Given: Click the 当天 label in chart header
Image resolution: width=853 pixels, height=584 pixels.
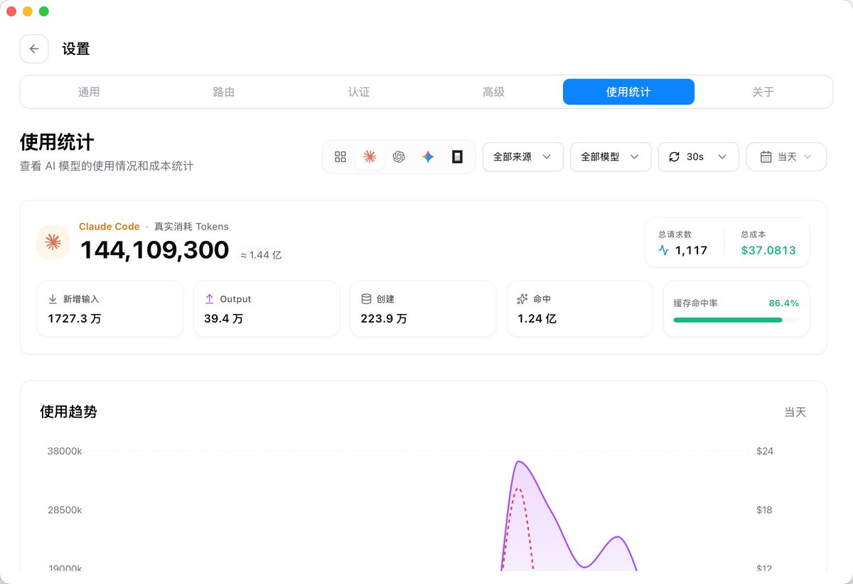Looking at the screenshot, I should (x=795, y=412).
